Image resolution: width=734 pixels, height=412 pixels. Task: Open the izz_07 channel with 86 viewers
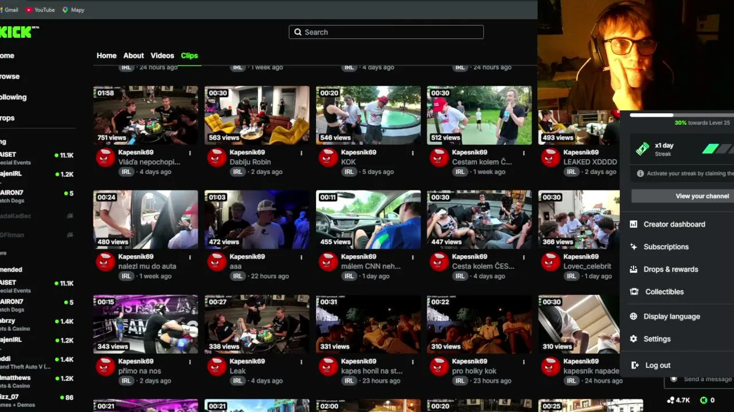[37, 401]
